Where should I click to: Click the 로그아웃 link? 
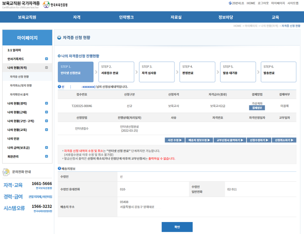[x=263, y=3]
